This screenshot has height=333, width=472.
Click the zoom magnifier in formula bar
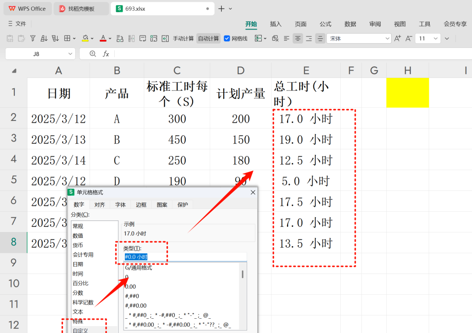pos(93,54)
